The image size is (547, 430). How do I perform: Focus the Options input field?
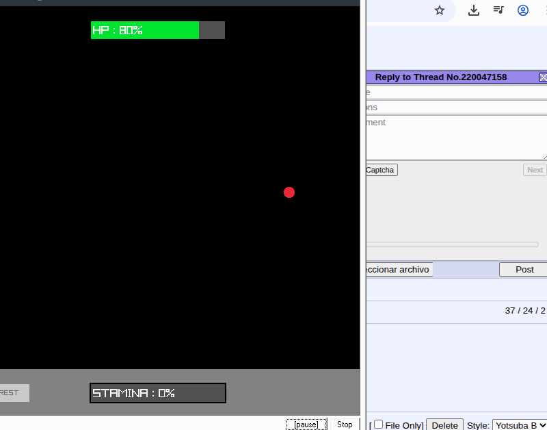tap(457, 107)
